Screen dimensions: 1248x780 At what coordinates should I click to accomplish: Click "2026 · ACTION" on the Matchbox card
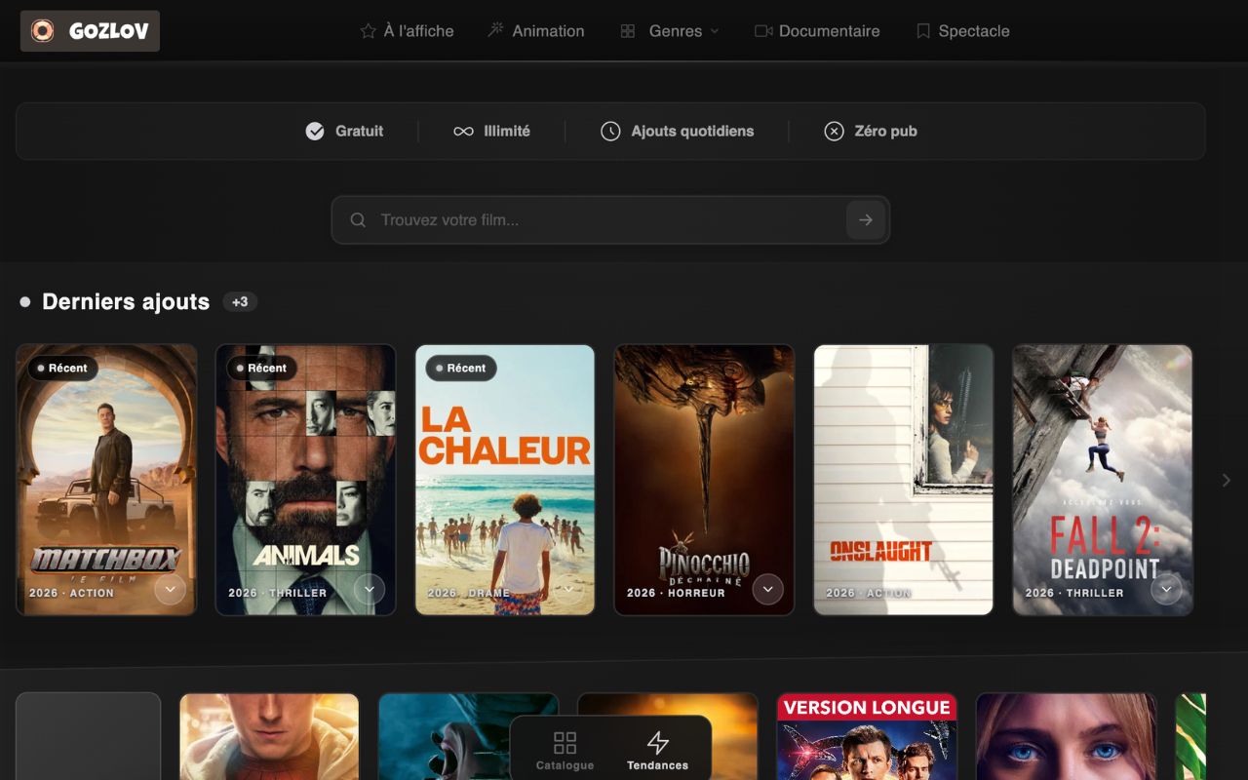(x=71, y=593)
